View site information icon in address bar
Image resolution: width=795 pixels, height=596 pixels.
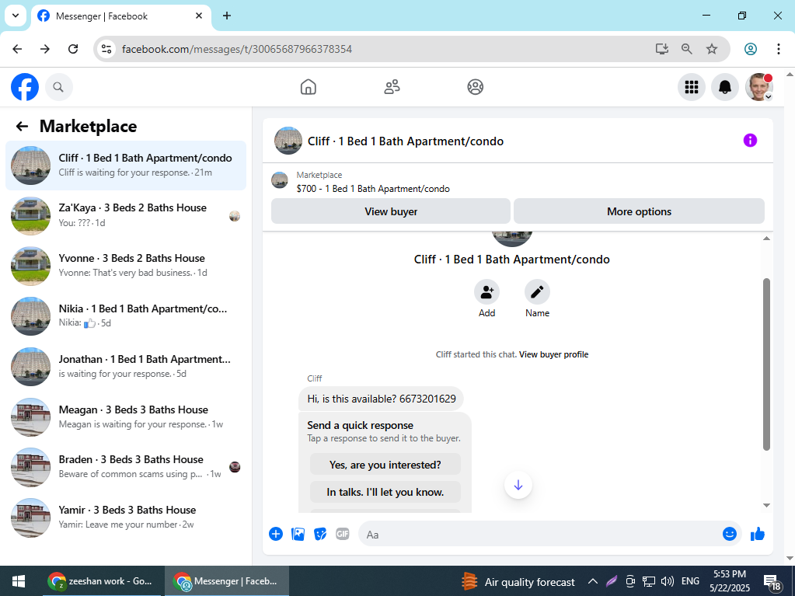106,49
